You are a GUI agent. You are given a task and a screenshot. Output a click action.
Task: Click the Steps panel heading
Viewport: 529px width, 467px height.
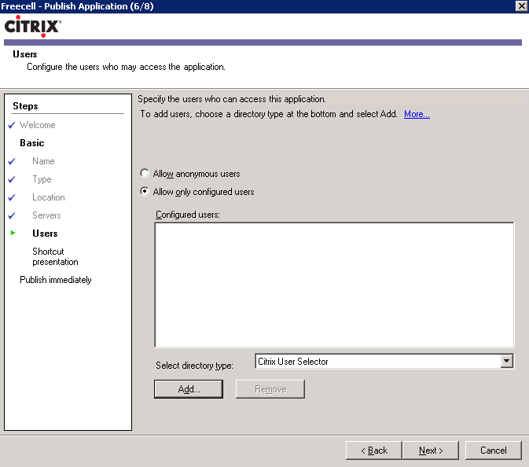pyautogui.click(x=25, y=106)
